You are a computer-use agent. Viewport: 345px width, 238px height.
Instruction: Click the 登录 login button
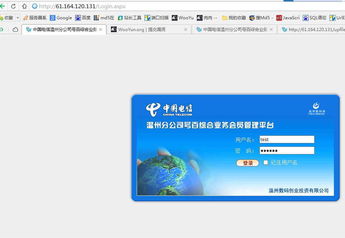pyautogui.click(x=247, y=163)
